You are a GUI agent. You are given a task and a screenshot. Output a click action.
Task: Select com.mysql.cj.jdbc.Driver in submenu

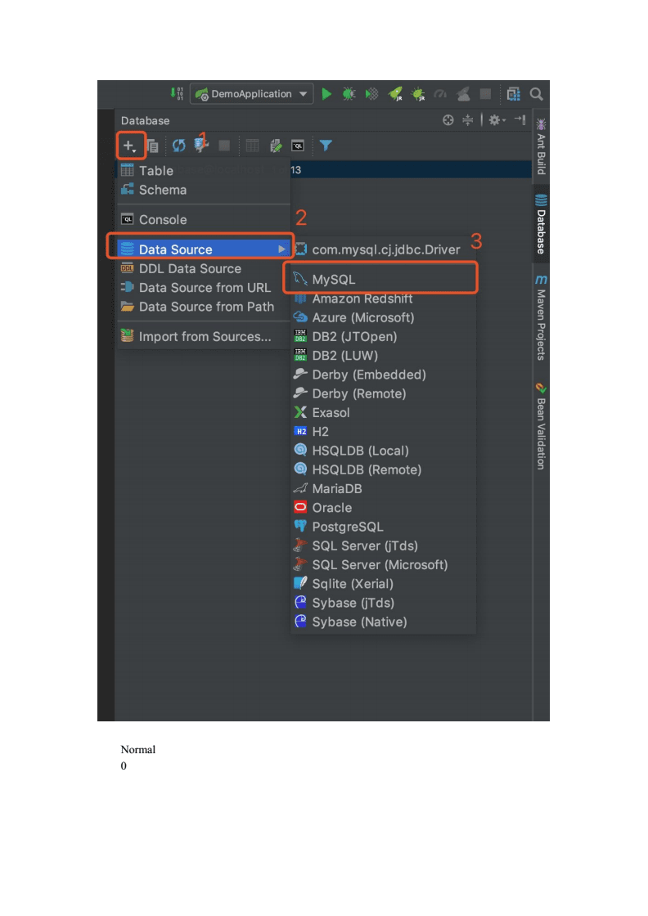pyautogui.click(x=383, y=249)
